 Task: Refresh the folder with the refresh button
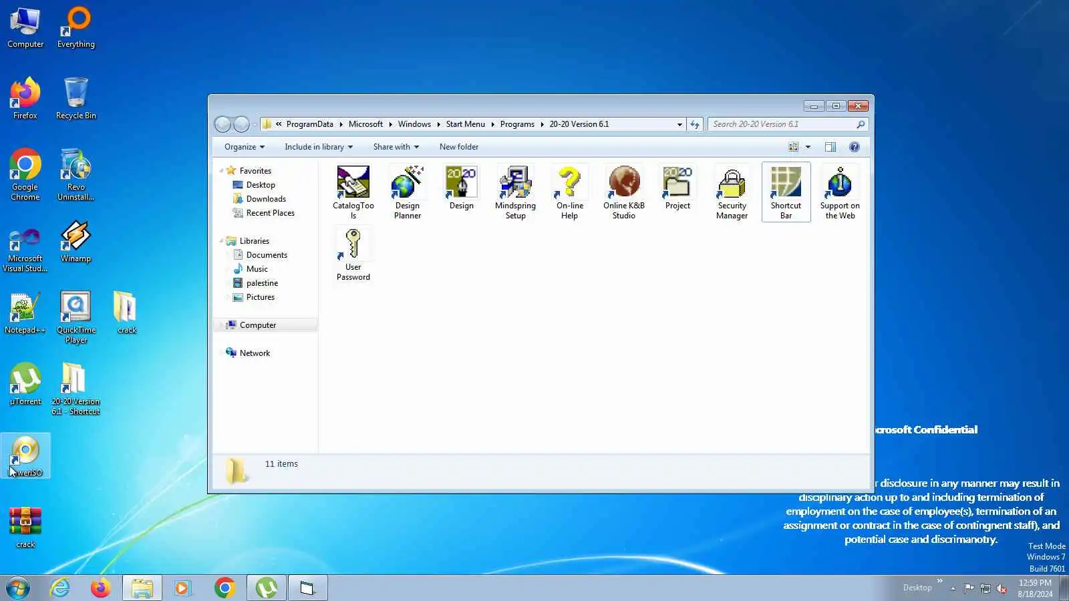[695, 124]
